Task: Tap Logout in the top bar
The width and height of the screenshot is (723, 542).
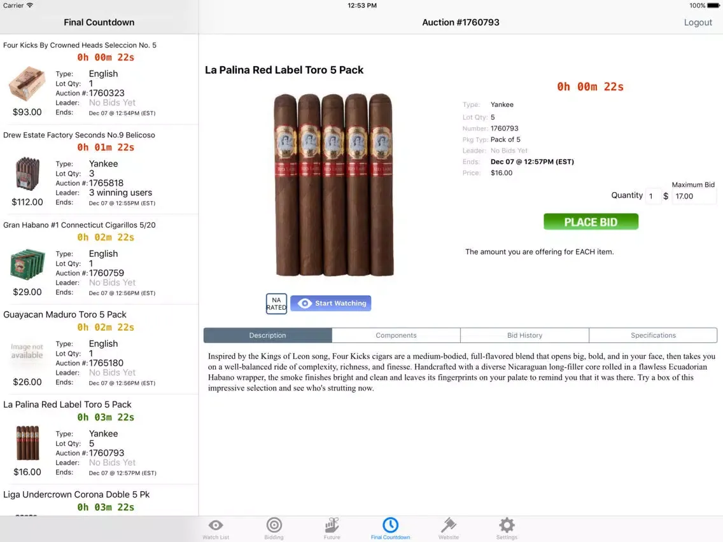Action: (x=698, y=22)
